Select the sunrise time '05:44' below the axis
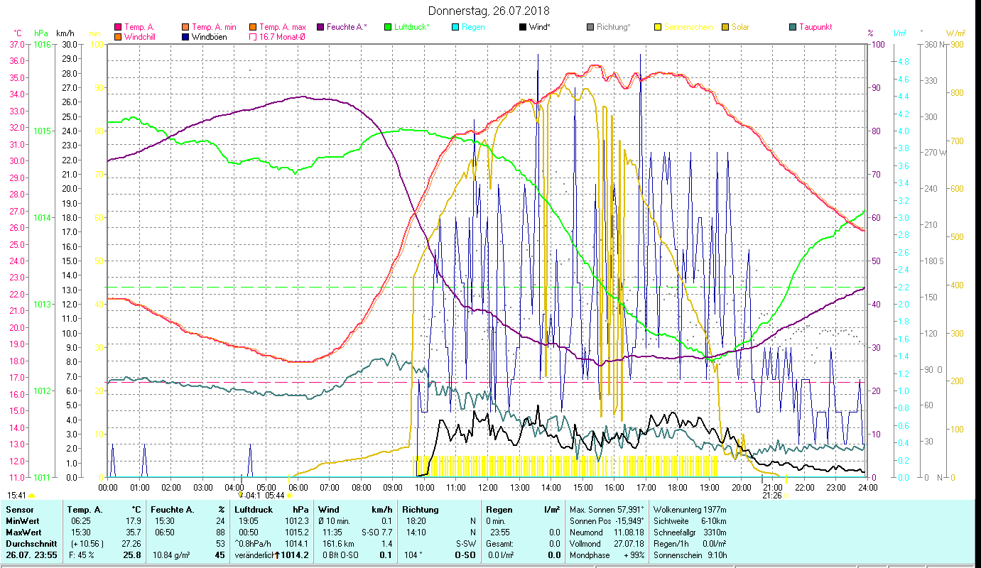This screenshot has width=981, height=568. [x=274, y=496]
